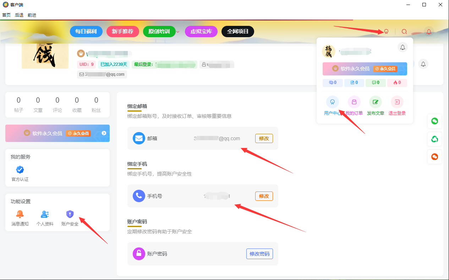Screen dimensions: 449x280
Task: Expand the dropdown arrow beside 原创培训
Action: (x=178, y=32)
